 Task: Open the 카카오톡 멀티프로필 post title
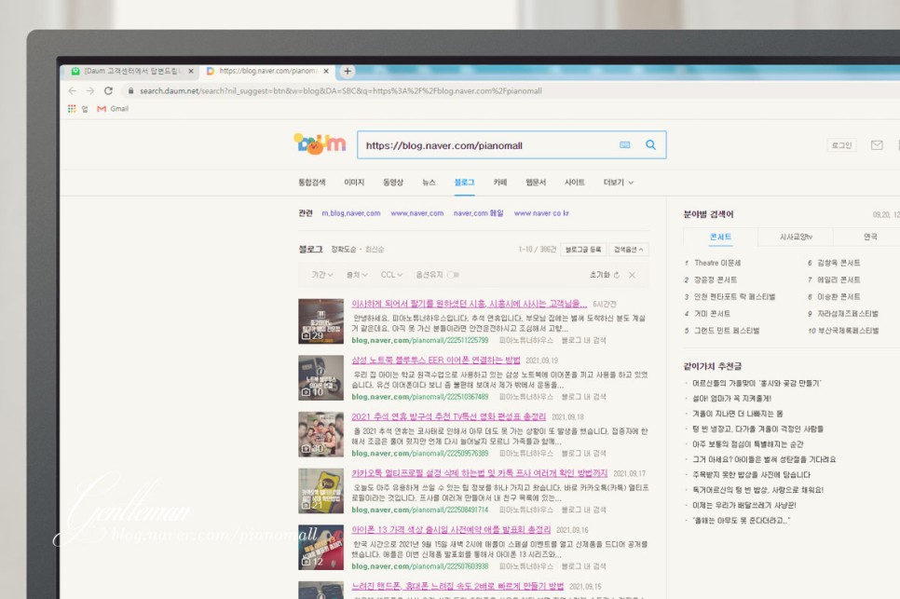479,473
